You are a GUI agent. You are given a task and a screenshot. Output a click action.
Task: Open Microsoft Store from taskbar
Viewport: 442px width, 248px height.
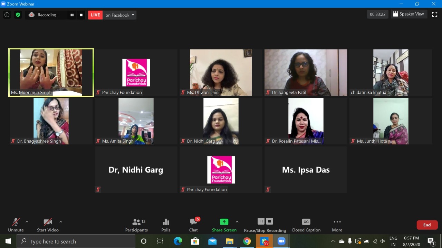[195, 241]
